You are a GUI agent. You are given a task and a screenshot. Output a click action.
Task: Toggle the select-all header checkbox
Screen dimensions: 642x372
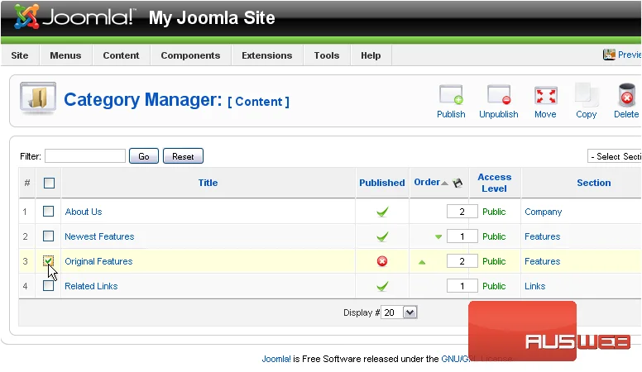49,183
